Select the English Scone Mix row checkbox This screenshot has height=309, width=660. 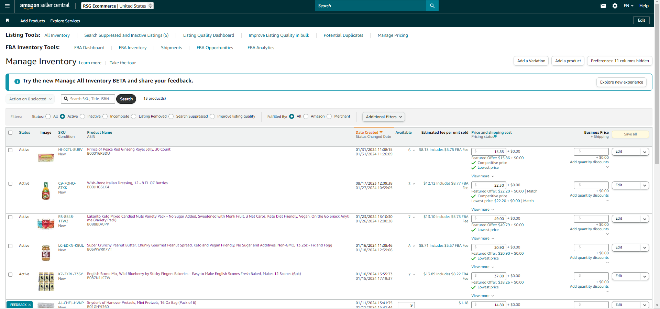10,275
